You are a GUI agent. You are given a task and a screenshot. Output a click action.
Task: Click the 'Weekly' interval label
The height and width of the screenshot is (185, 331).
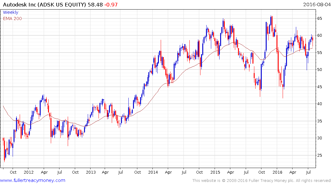(10, 12)
